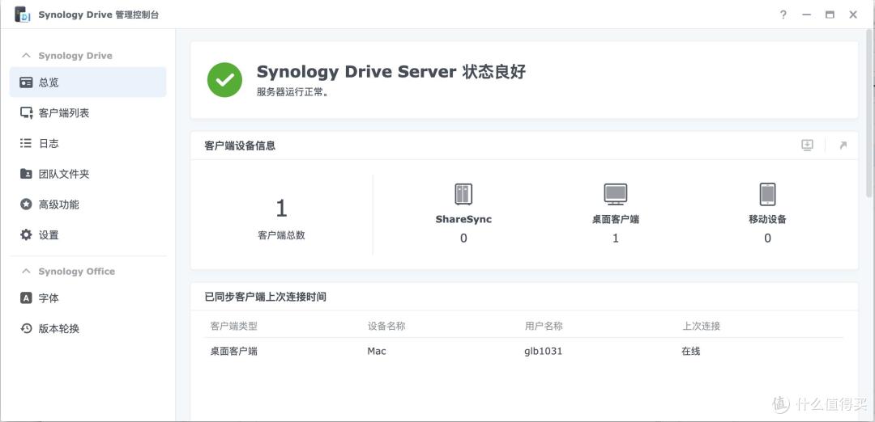875x422 pixels.
Task: Click the 设备名称 column header
Action: (386, 326)
